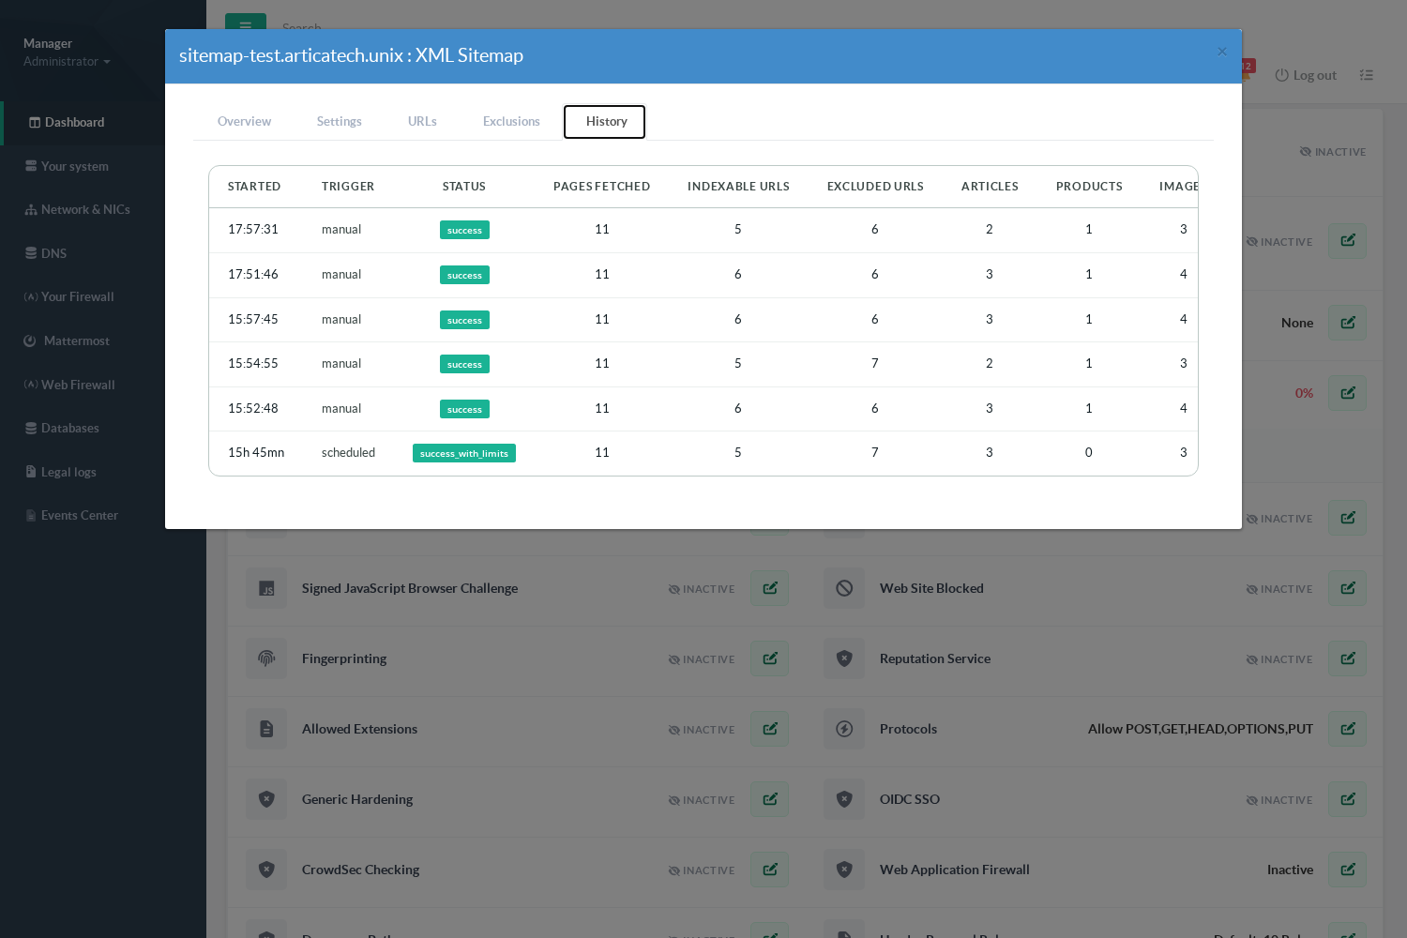
Task: Switch to the Settings tab
Action: [x=340, y=122]
